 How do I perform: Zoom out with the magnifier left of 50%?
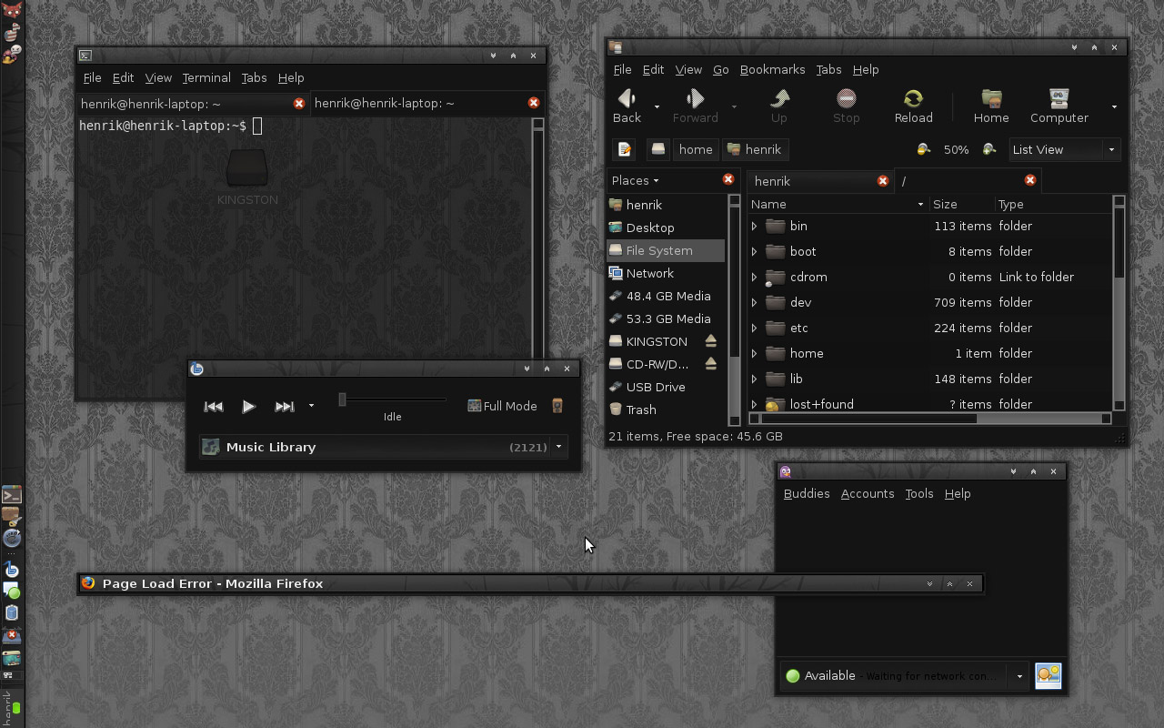923,149
